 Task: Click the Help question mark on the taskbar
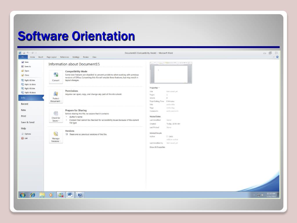80,195
